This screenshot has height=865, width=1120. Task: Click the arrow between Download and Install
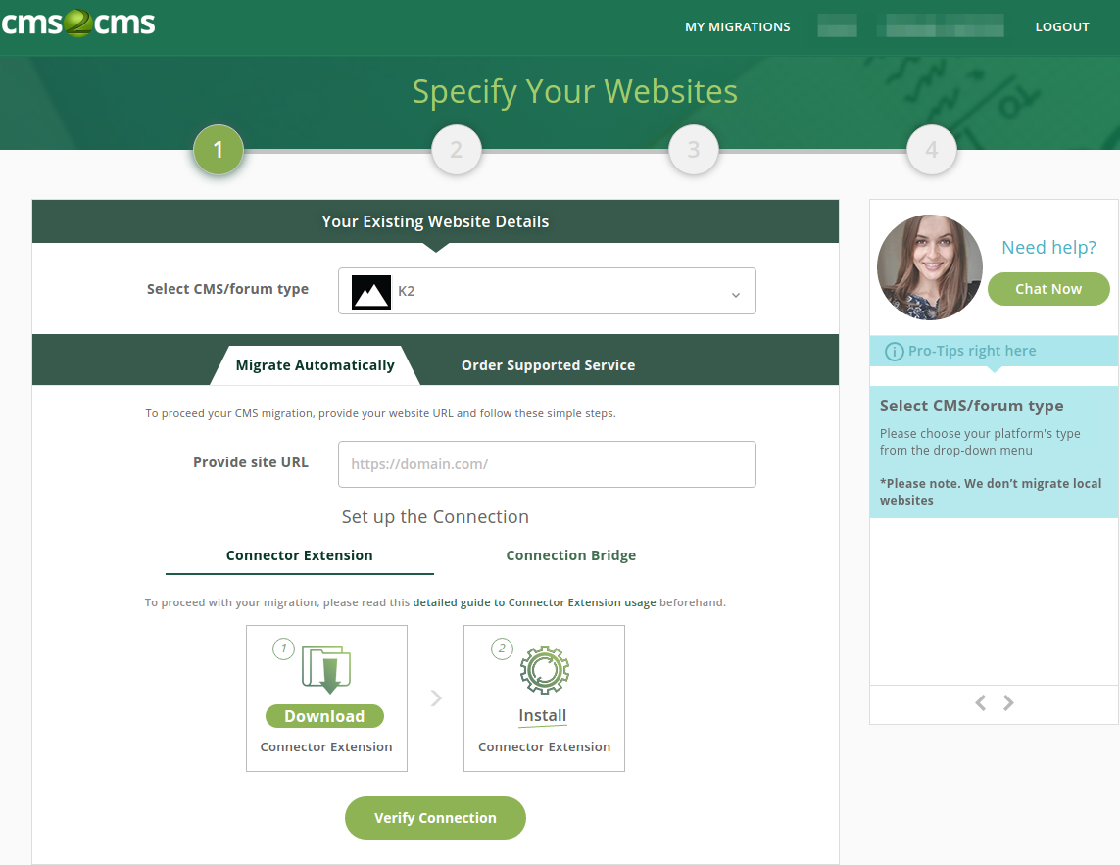pos(436,697)
